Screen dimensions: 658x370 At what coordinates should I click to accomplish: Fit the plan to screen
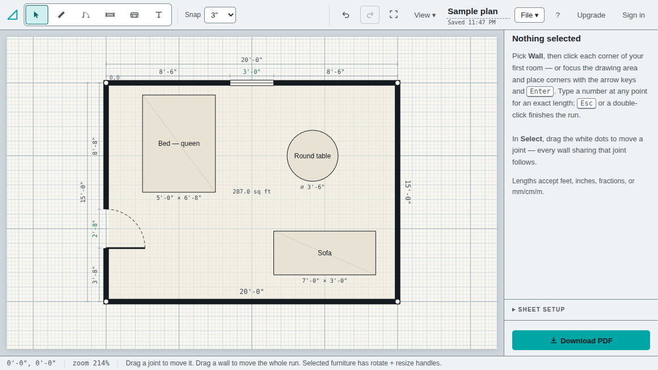(394, 15)
